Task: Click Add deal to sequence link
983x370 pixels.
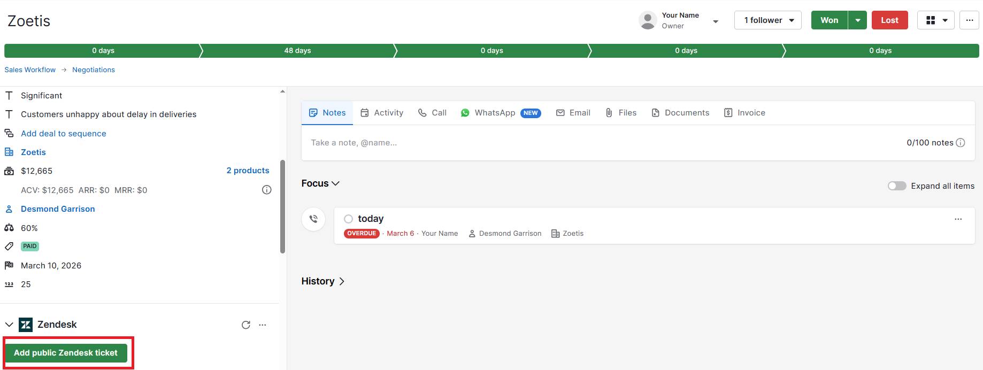Action: 63,134
